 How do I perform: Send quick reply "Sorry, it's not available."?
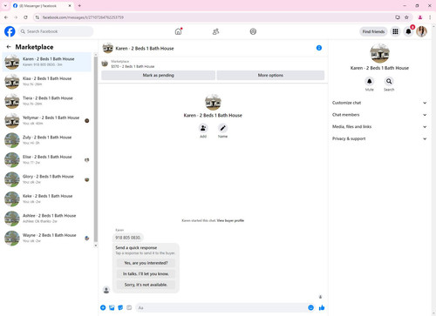146,285
